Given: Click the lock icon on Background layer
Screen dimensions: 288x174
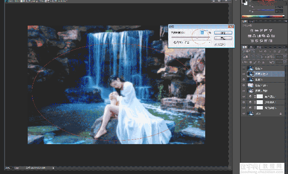Looking at the screenshot, I should [x=280, y=113].
